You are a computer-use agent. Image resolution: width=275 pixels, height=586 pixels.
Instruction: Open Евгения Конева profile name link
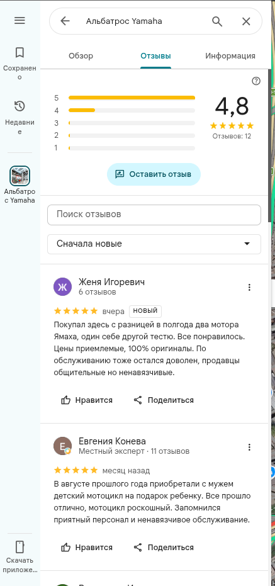[112, 441]
